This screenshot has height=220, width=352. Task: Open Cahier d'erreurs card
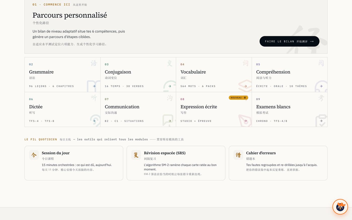point(278,163)
